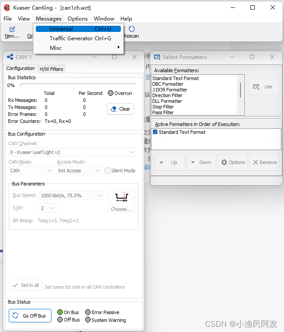Viewport: 284px width, 332px height.
Task: Click the Messages menu
Action: click(48, 19)
